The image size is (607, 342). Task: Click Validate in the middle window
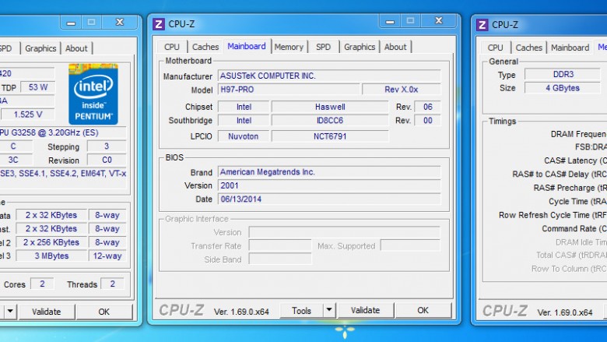(x=366, y=310)
